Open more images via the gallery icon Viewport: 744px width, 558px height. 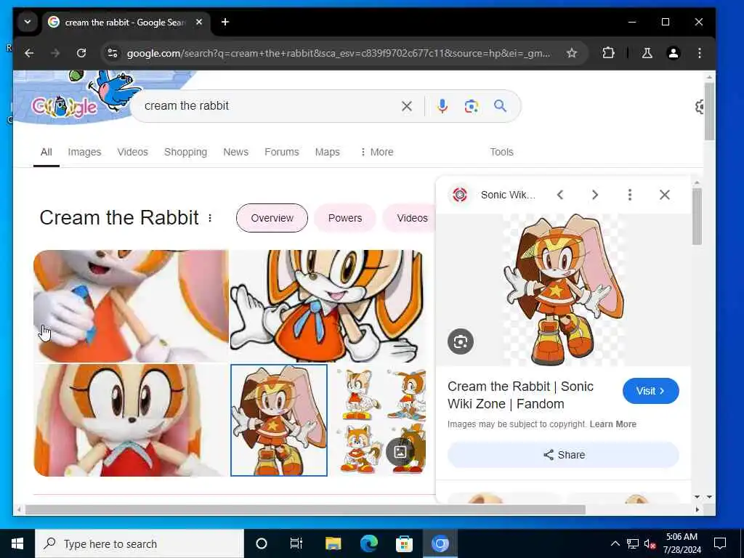[400, 452]
